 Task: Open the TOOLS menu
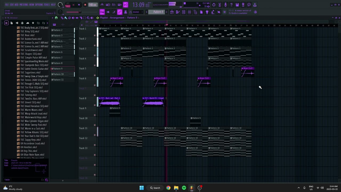(47, 5)
